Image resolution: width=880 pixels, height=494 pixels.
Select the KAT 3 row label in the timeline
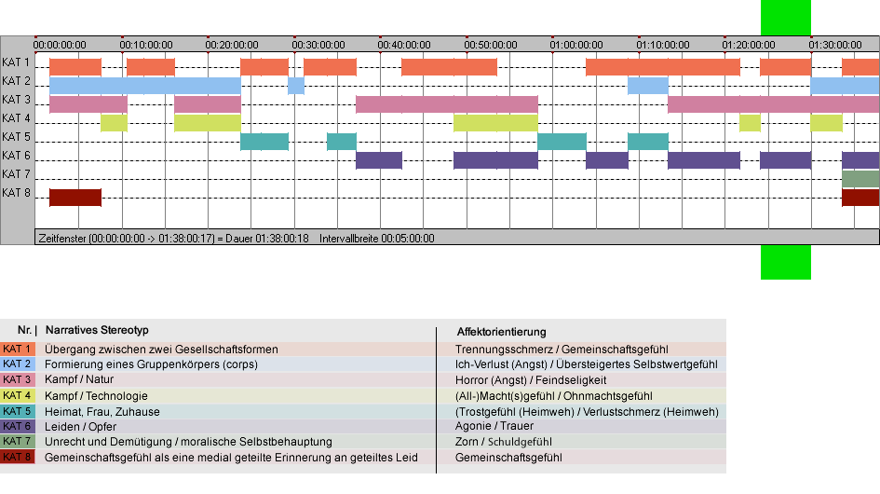(x=16, y=100)
